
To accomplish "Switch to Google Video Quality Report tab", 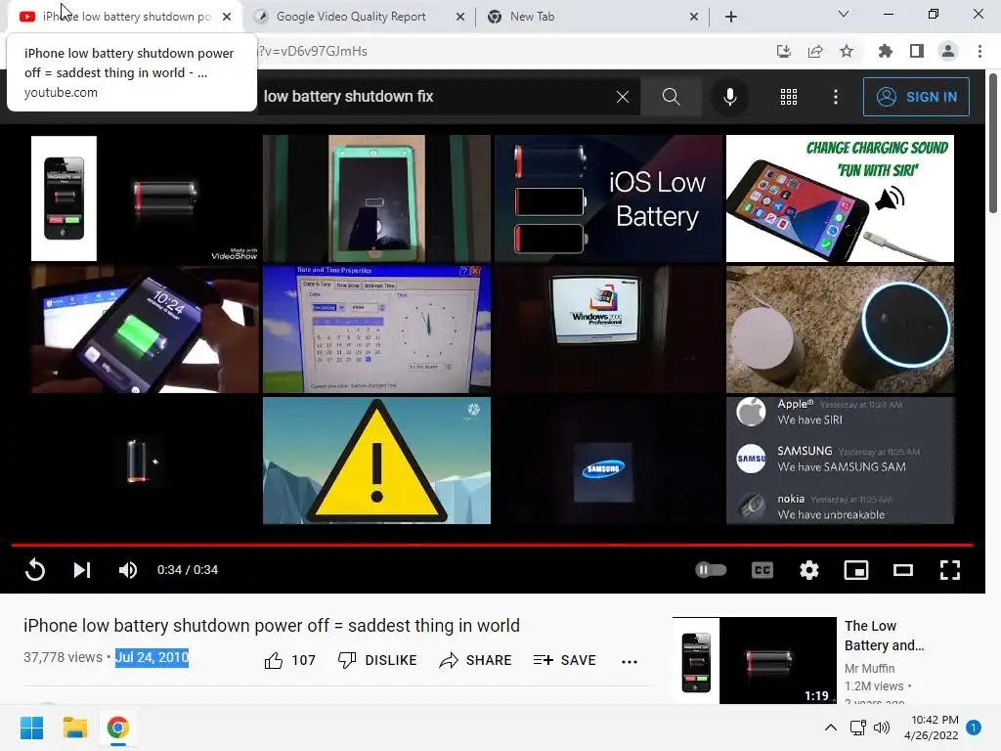I will click(x=351, y=17).
